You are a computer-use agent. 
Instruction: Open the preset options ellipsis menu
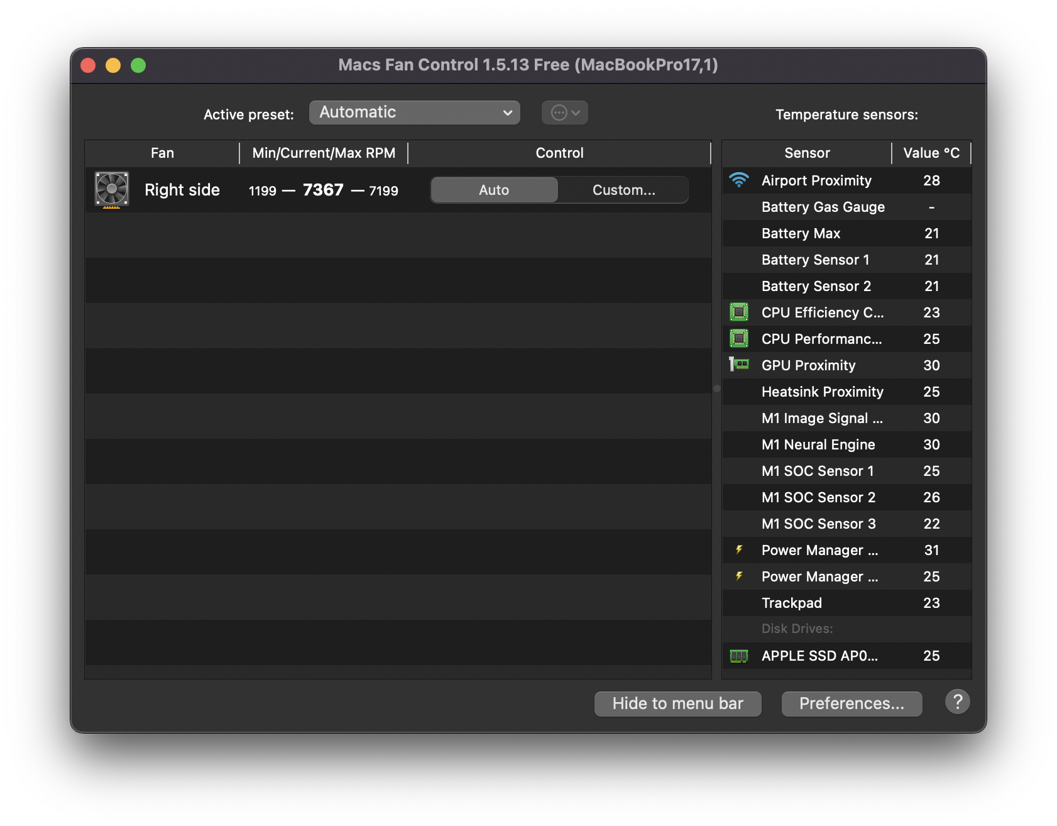click(x=565, y=113)
